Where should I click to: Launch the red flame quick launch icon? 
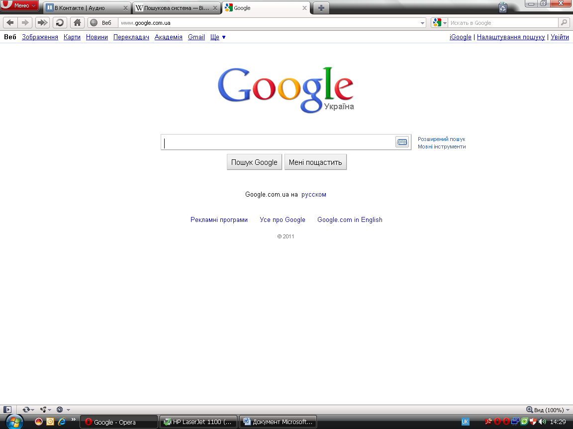pos(38,422)
